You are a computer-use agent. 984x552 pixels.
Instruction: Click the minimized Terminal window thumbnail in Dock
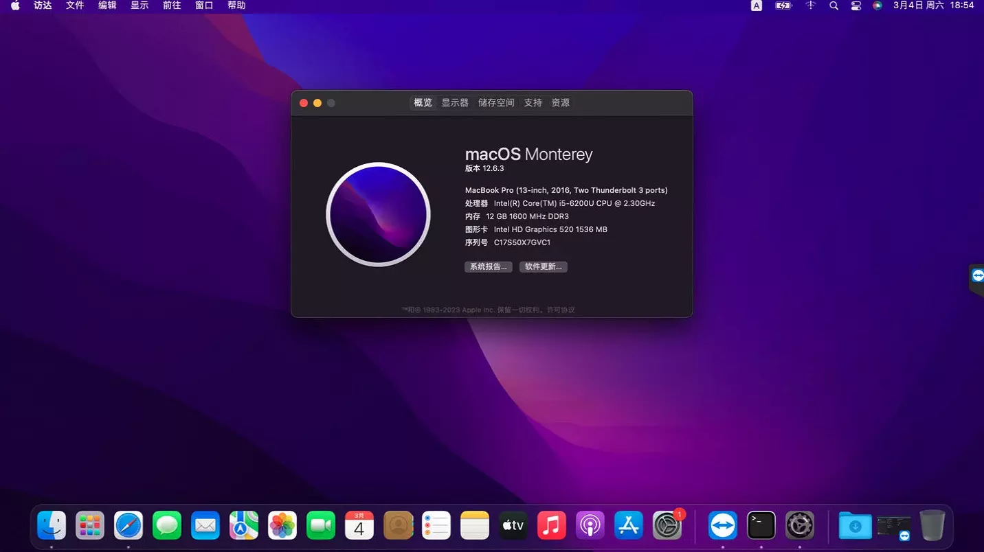click(893, 525)
